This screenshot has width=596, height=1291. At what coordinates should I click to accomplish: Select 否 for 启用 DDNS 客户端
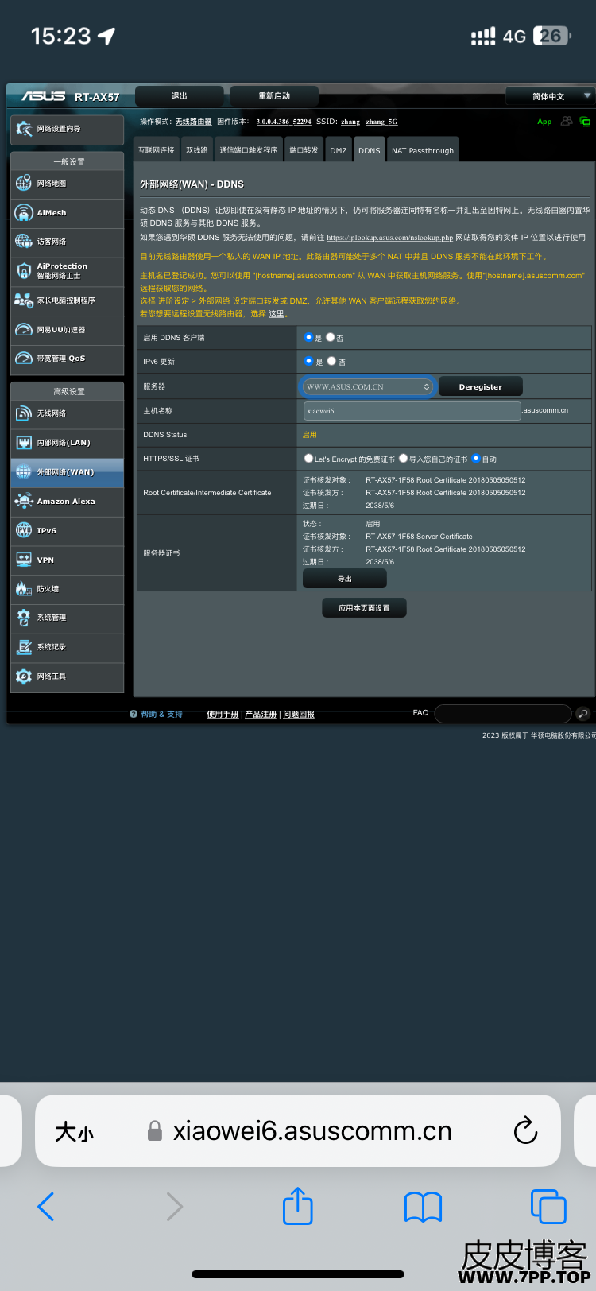[330, 337]
